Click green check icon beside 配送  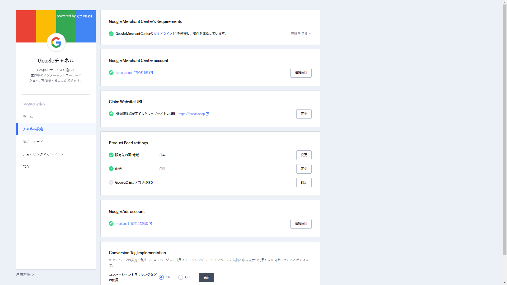[111, 169]
